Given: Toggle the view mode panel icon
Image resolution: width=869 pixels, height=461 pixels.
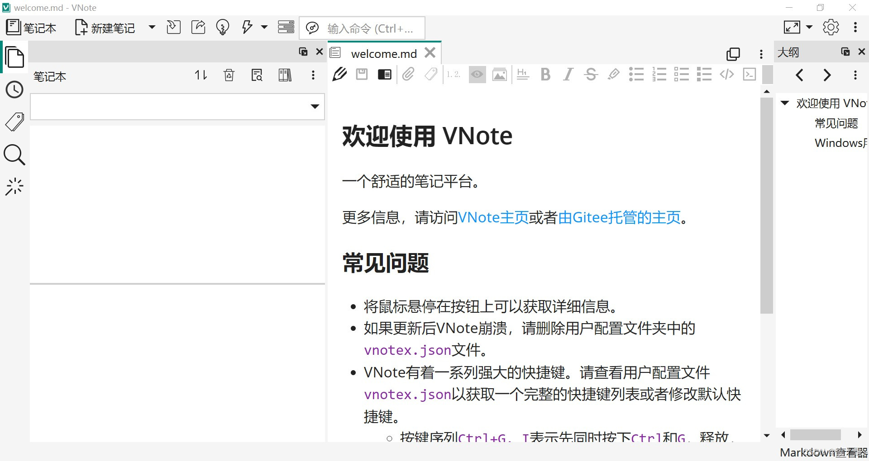Looking at the screenshot, I should [385, 74].
